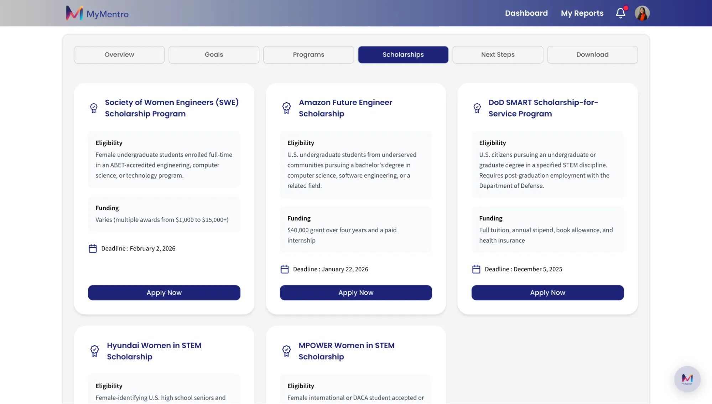The image size is (712, 404).
Task: Apply Now for DoD SMART Scholarship
Action: click(547, 292)
